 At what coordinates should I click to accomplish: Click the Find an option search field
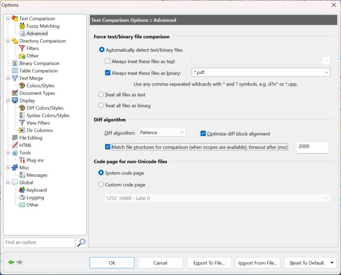[39, 242]
